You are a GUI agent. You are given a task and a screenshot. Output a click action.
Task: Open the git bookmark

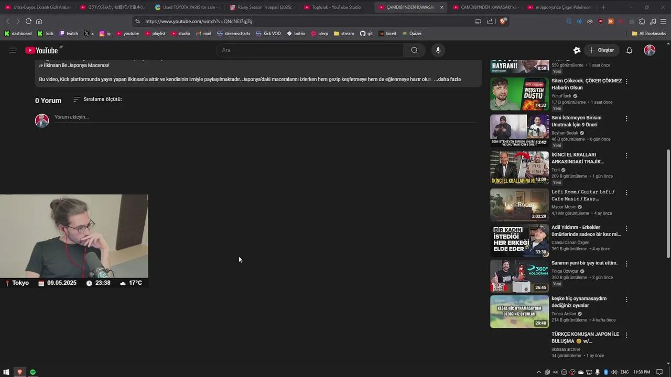[366, 34]
